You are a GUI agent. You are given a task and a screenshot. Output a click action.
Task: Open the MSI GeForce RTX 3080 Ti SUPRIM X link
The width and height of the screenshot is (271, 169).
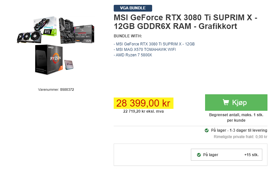tap(154, 44)
